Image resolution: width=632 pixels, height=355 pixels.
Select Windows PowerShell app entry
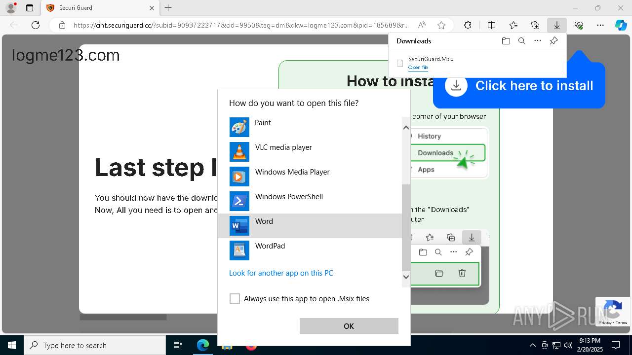click(x=310, y=201)
